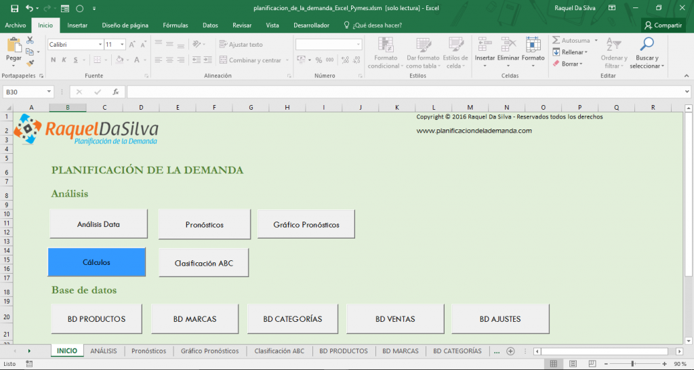The height and width of the screenshot is (370, 694).
Task: Expand the formula bar
Action: click(687, 91)
